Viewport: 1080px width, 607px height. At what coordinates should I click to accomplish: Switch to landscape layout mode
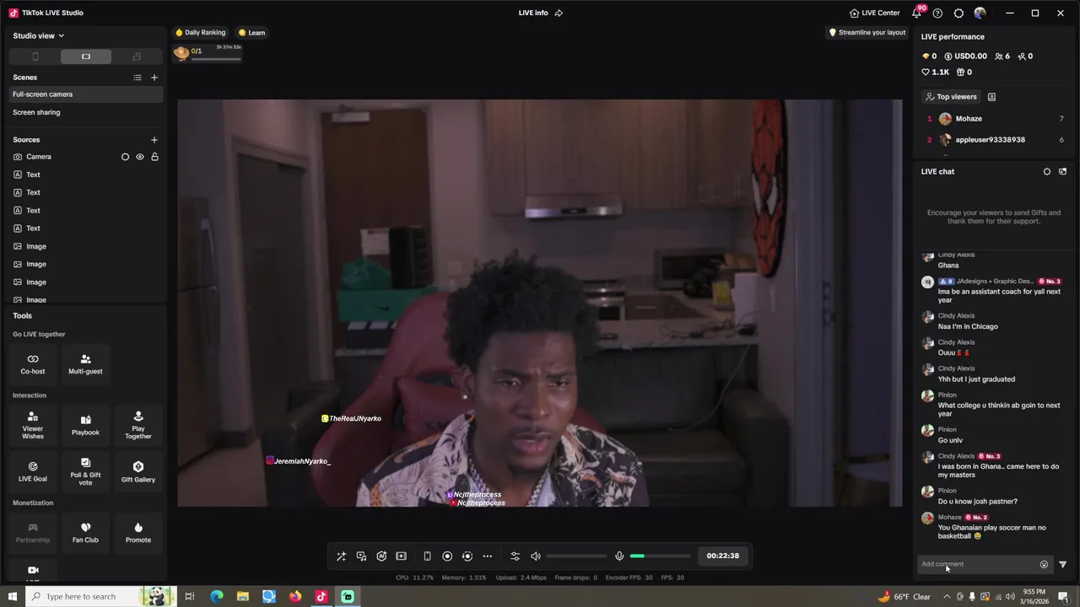tap(85, 56)
